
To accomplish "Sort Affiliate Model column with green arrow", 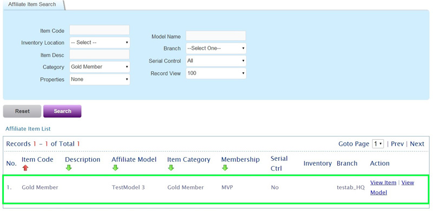I will click(115, 168).
